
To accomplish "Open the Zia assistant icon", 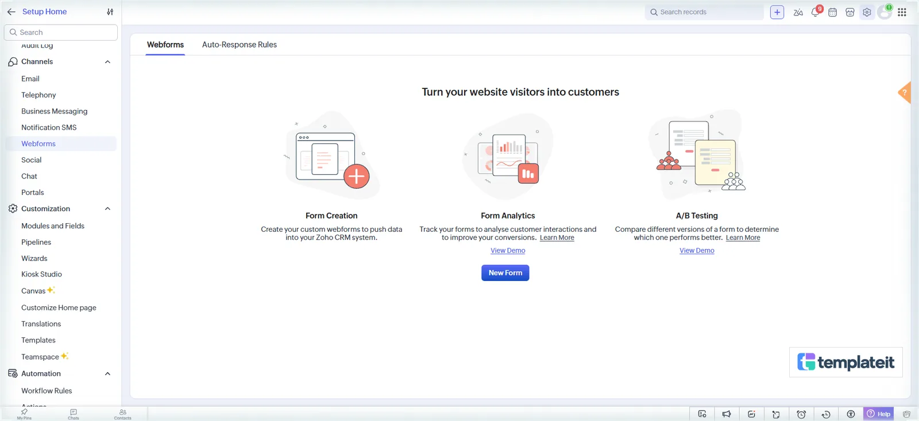I will pyautogui.click(x=798, y=12).
